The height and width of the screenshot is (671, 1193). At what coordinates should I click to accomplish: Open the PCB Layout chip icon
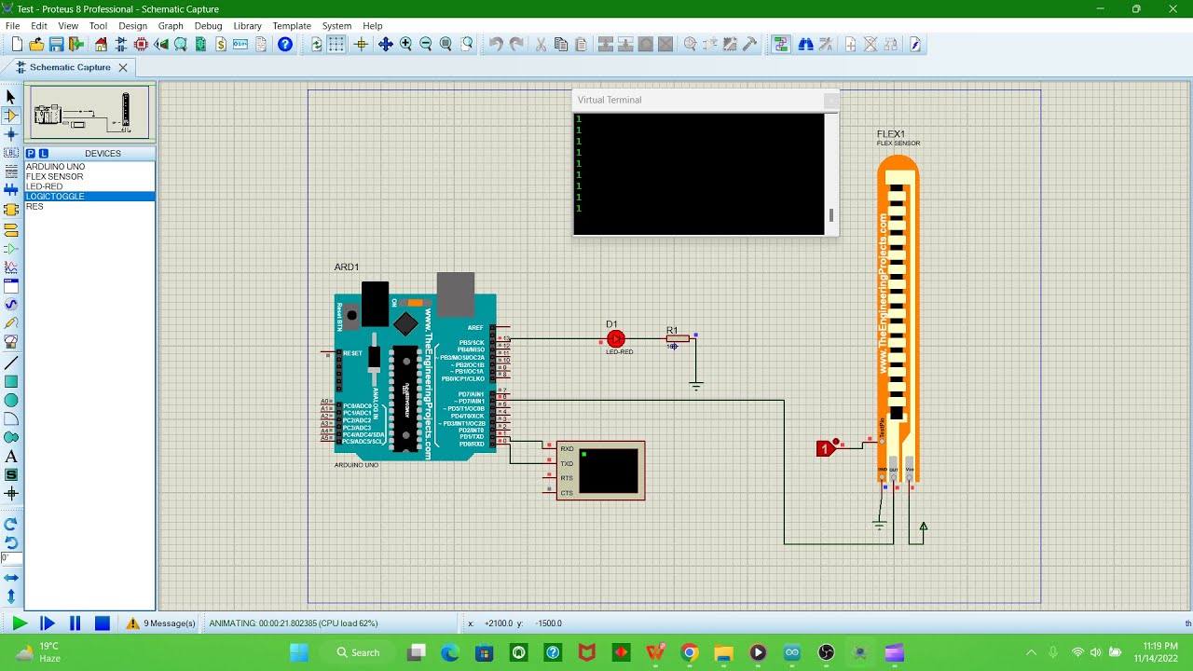tap(142, 44)
